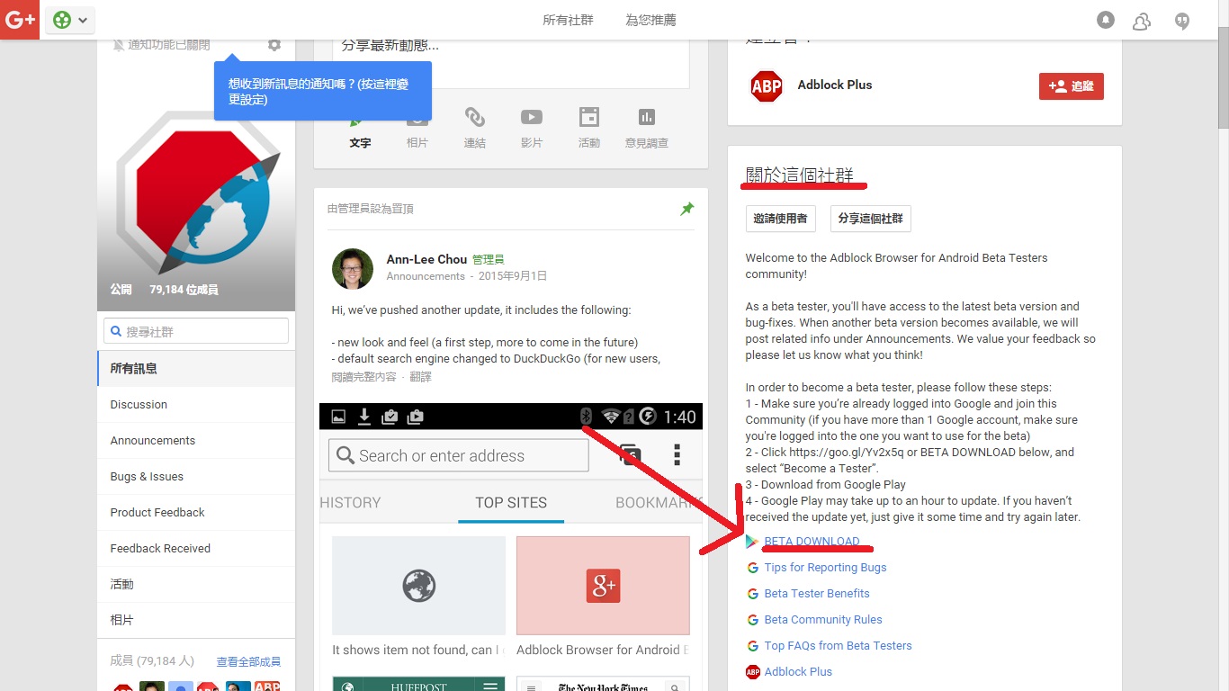The height and width of the screenshot is (691, 1229).
Task: Open community settings gear icon
Action: 274,44
